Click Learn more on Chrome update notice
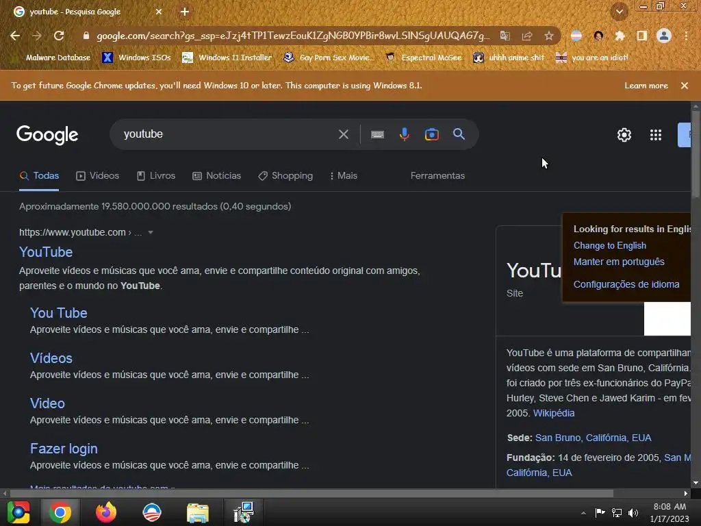 [646, 86]
